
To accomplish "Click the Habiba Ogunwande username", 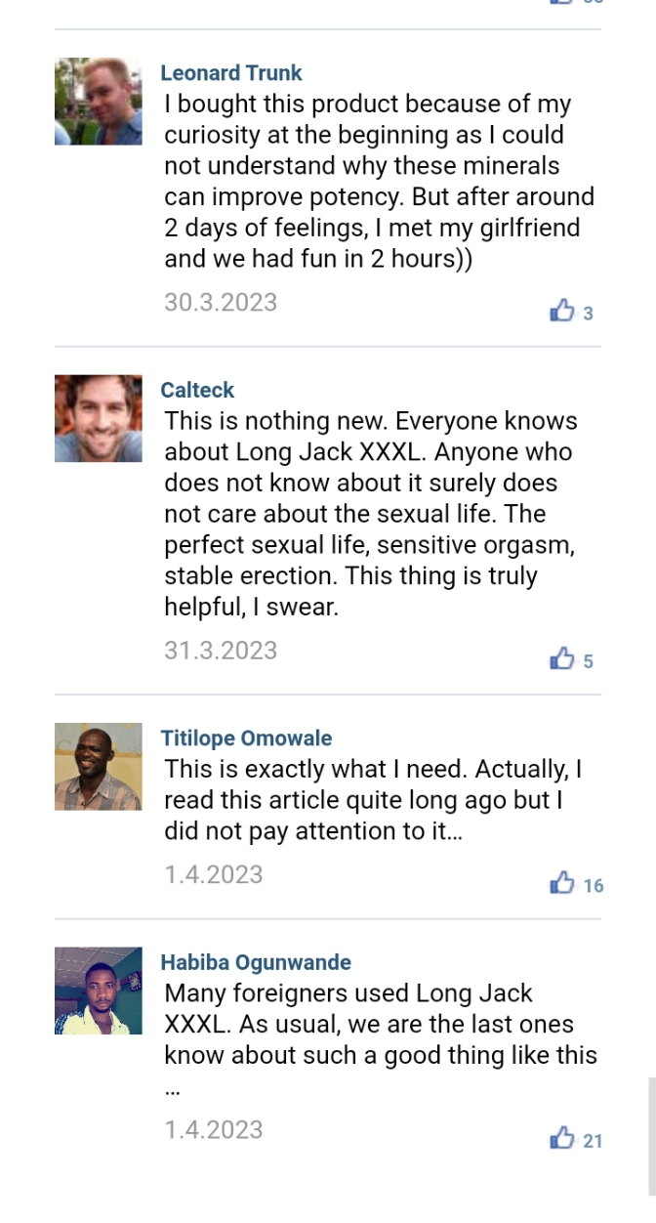I will (256, 962).
